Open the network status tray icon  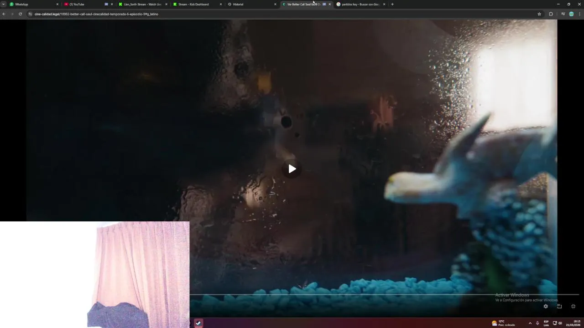tap(555, 323)
